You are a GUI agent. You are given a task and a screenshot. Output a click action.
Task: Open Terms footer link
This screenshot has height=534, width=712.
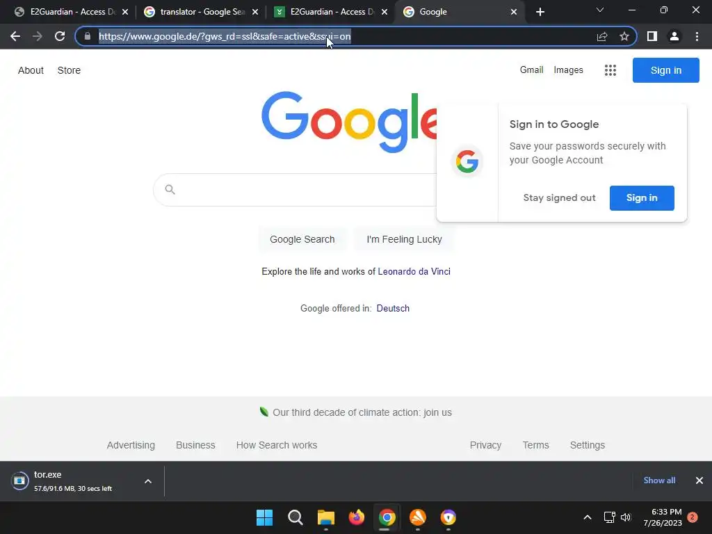click(x=536, y=445)
